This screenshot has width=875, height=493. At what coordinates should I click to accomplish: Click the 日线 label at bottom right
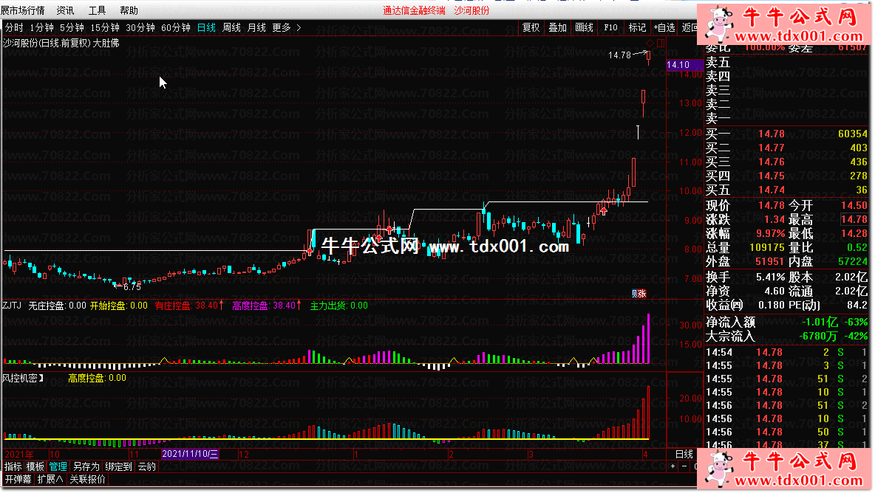coord(684,455)
